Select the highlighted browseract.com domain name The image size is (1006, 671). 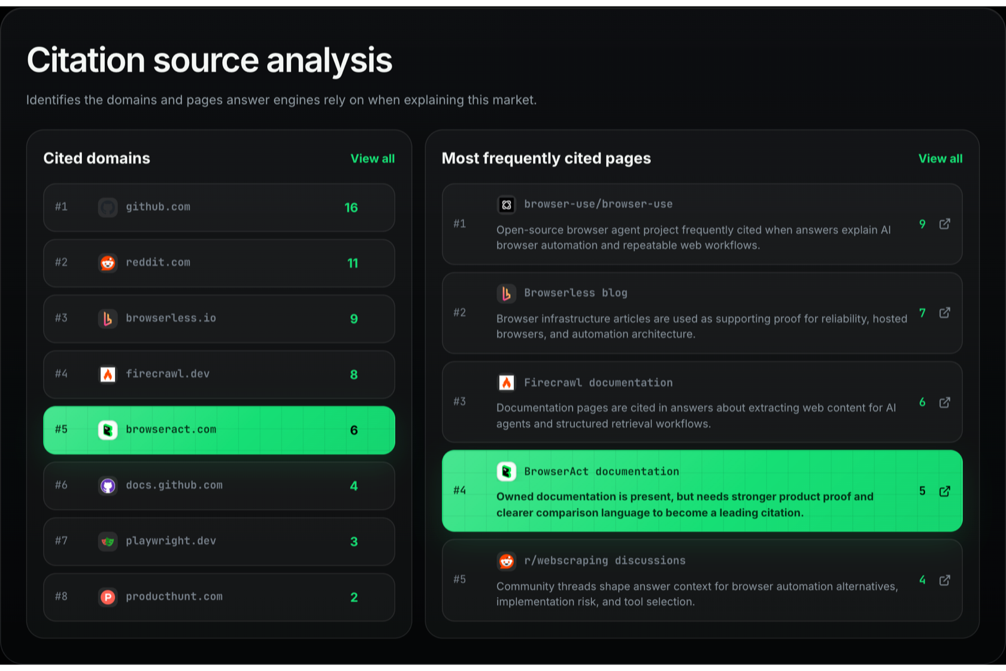pos(171,430)
